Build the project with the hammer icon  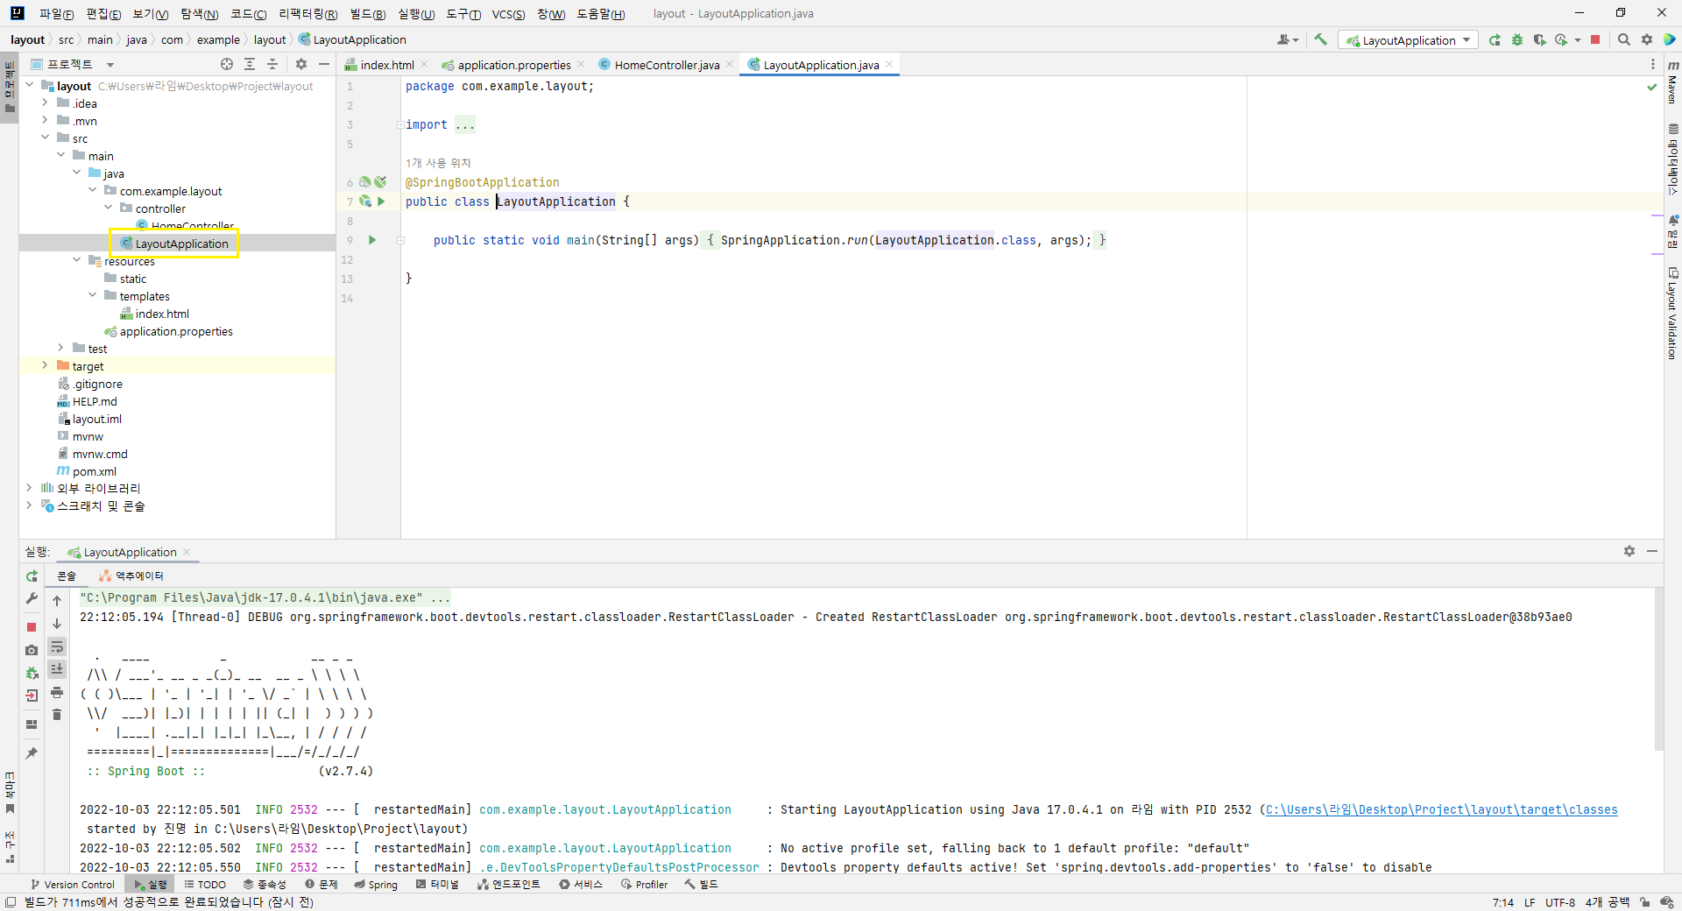coord(1321,39)
